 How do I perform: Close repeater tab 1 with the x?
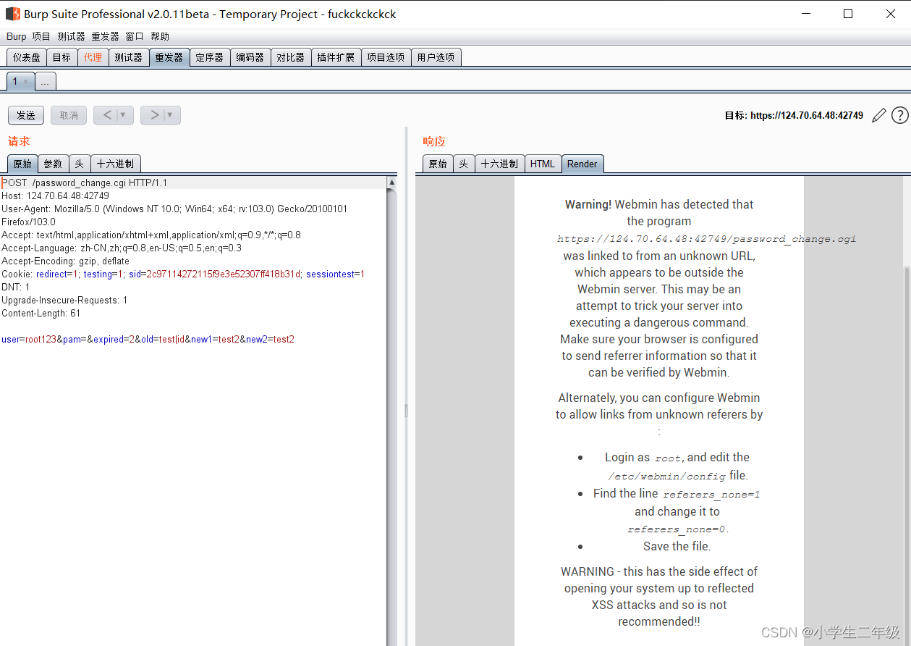(25, 82)
